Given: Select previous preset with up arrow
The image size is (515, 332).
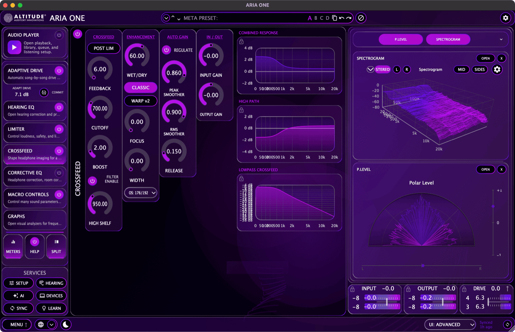Looking at the screenshot, I should pyautogui.click(x=173, y=16).
